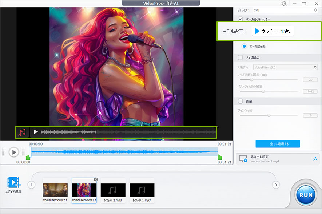The width and height of the screenshot is (322, 214).
Task: Open the デバイス CPU dropdown
Action: point(285,10)
